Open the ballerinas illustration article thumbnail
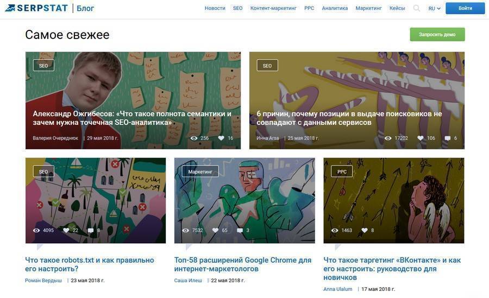 (357, 100)
